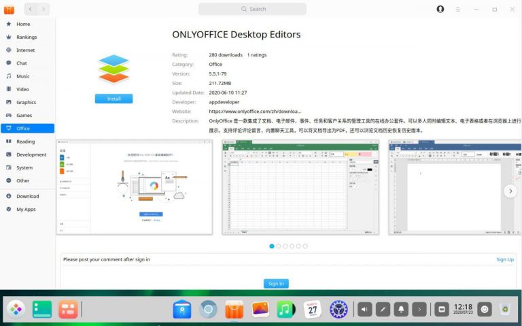Screen dimensions: 522x326
Task: Click the Development category icon
Action: [9, 154]
